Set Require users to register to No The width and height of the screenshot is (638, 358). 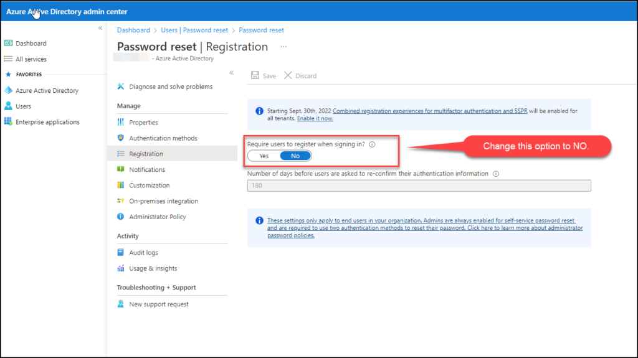pyautogui.click(x=295, y=156)
